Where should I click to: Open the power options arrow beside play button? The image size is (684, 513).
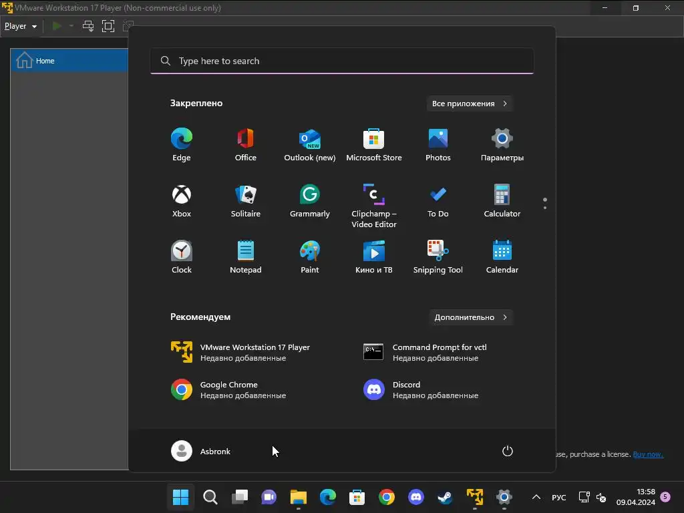[71, 26]
